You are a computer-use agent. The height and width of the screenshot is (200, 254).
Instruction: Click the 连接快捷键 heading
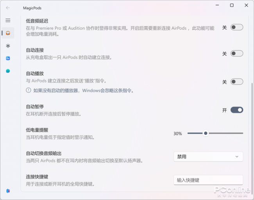(37, 177)
